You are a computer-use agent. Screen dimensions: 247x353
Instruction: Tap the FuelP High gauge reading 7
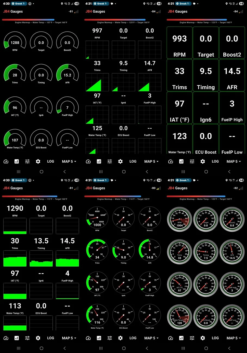pos(67,107)
